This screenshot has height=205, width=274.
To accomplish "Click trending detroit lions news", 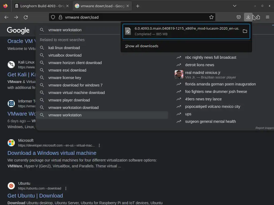I will [x=200, y=65].
